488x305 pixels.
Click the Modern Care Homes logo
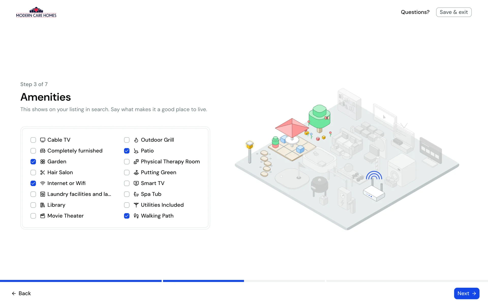point(36,12)
